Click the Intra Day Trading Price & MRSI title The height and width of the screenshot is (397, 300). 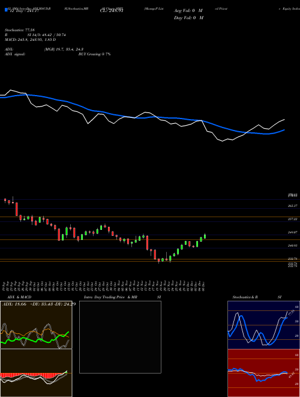(122, 297)
